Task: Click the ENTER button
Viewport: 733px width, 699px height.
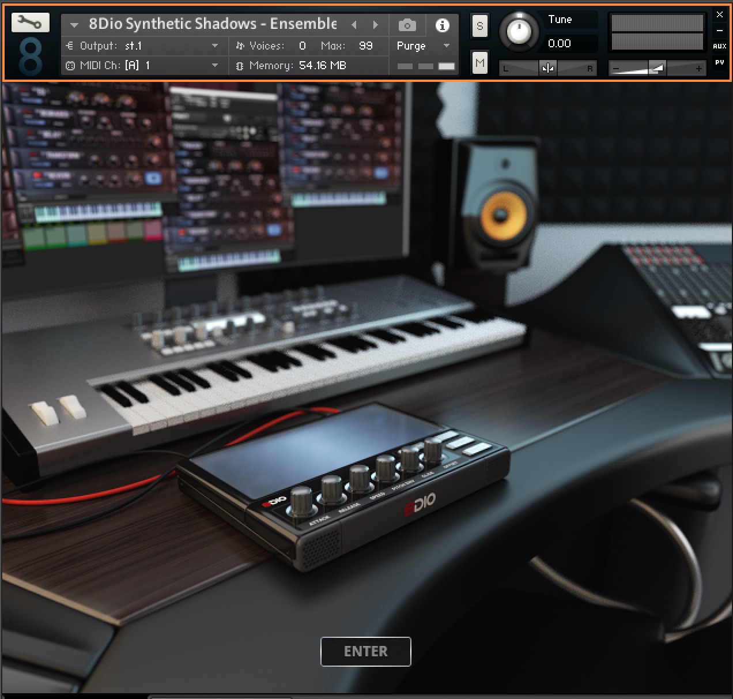Action: coord(365,651)
